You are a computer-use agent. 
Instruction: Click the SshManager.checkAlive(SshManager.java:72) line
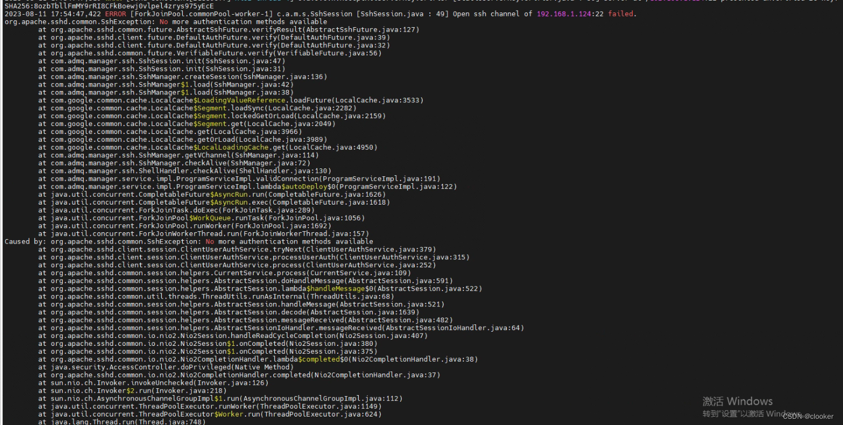(175, 163)
